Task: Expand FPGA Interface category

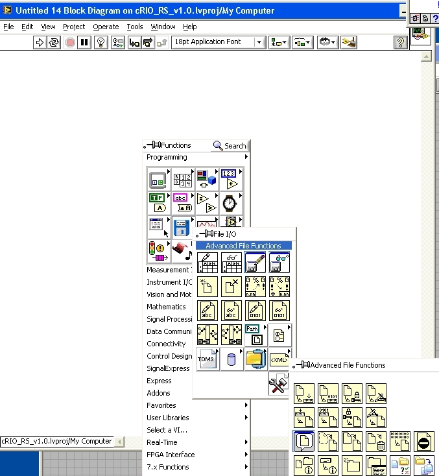Action: coord(196,455)
